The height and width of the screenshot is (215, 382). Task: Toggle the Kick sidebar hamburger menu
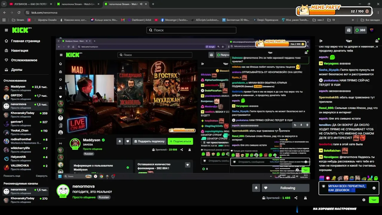(6, 30)
